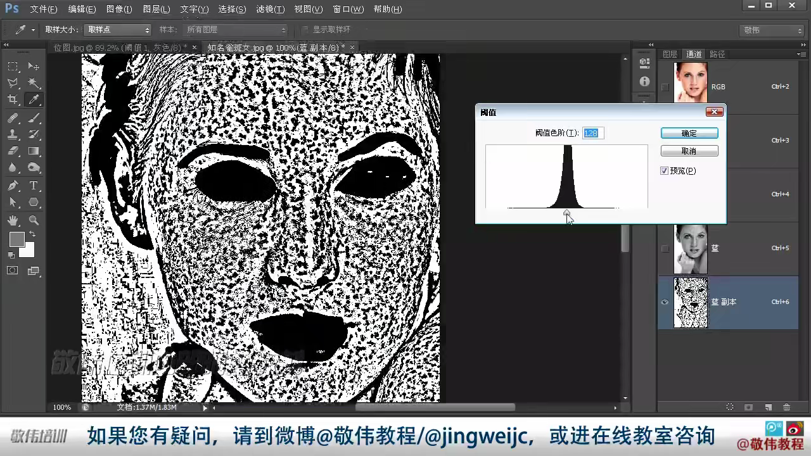Select the Path Selection tool
The height and width of the screenshot is (456, 811).
coord(13,202)
